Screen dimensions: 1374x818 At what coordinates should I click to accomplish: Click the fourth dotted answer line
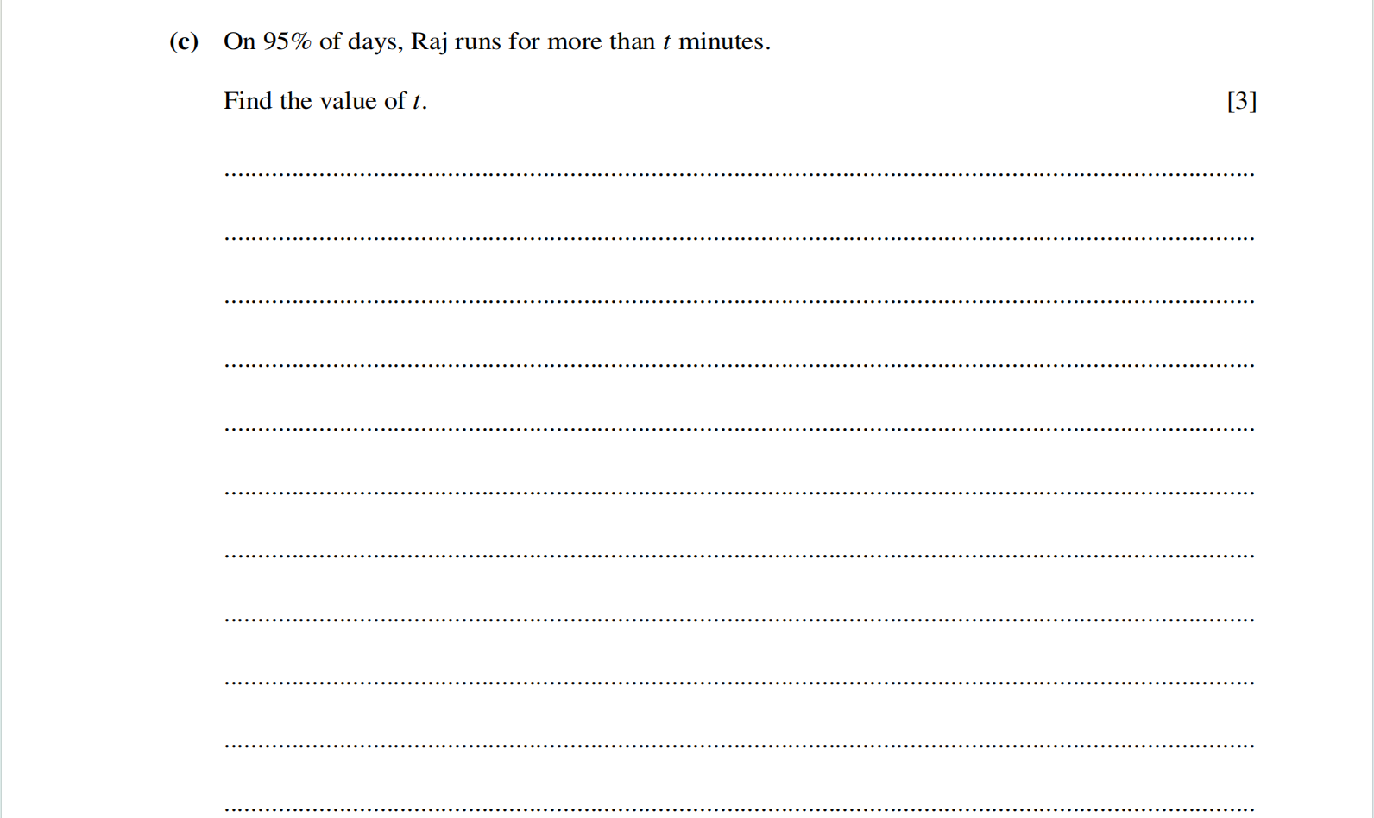739,365
